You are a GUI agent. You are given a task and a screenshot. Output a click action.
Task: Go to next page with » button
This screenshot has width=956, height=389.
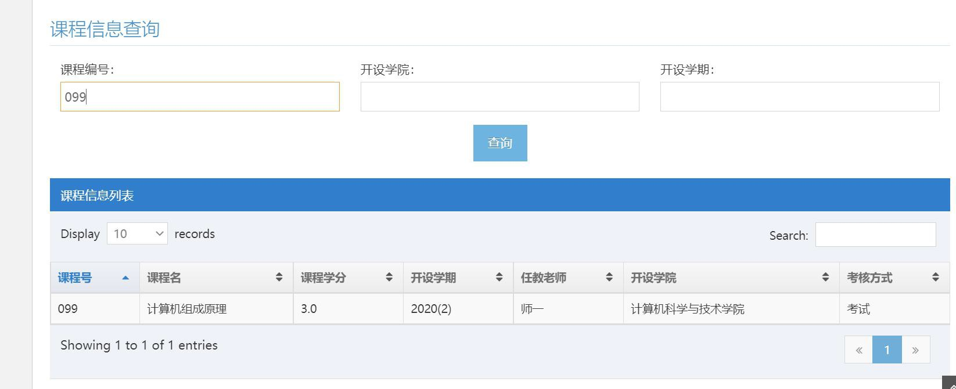pos(916,350)
